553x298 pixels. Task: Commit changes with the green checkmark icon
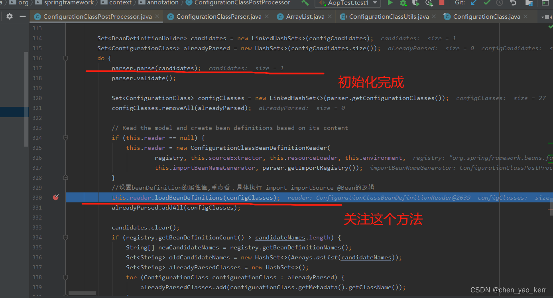487,3
